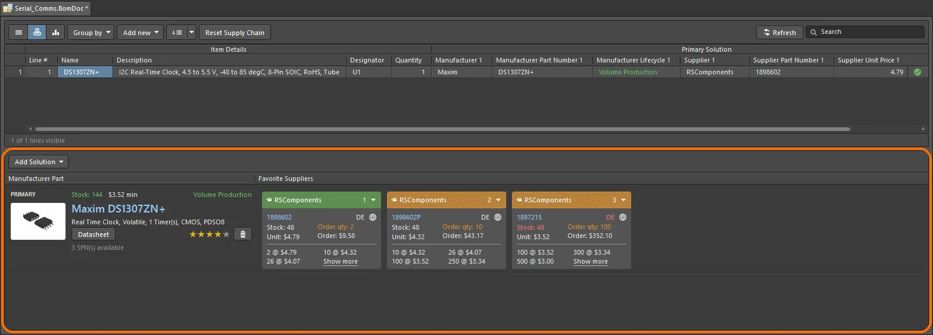The width and height of the screenshot is (933, 335).
Task: Click the Manufacturer 1 column header
Action: pos(461,60)
